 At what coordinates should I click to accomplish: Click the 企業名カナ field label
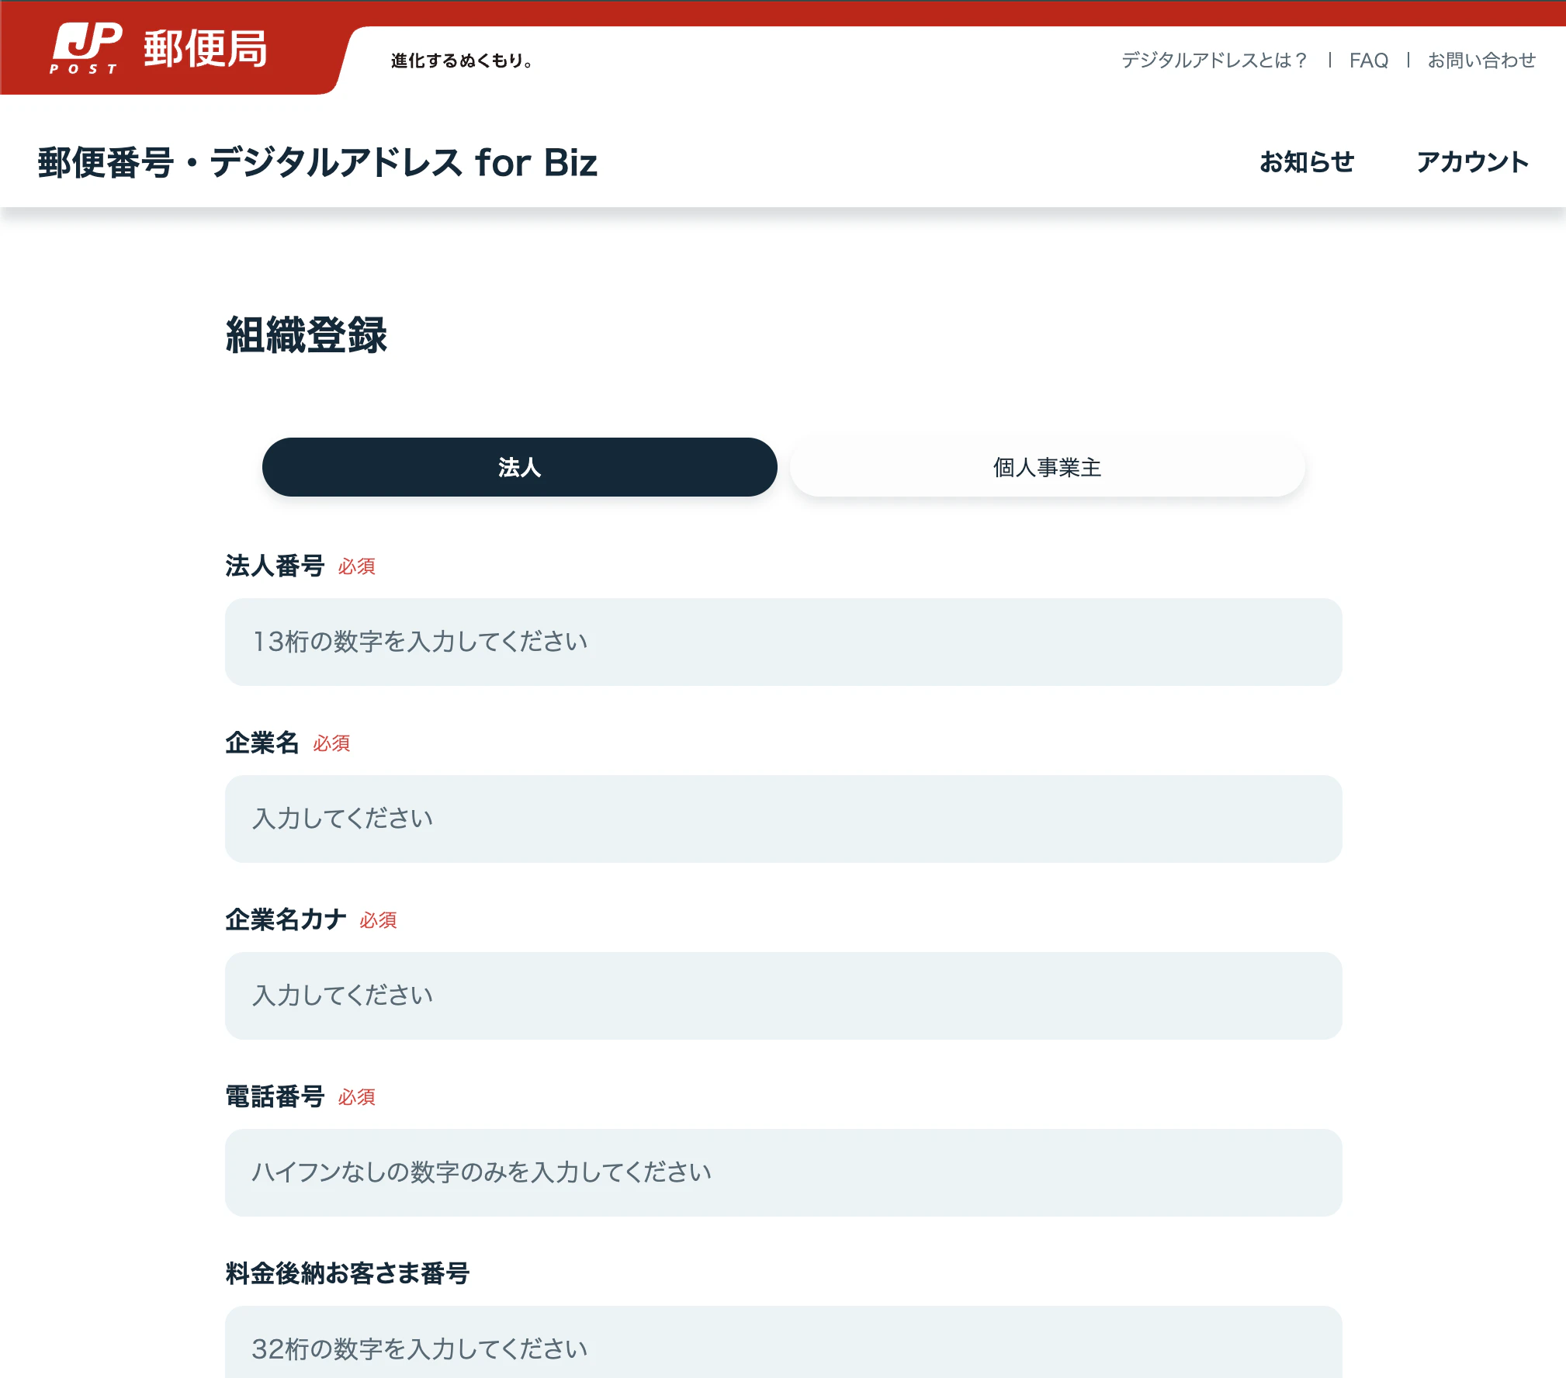tap(286, 919)
